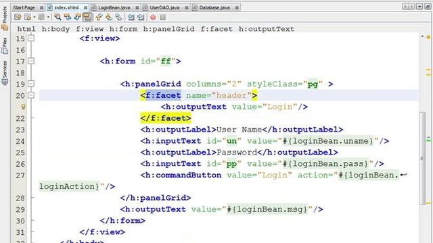Viewport: 433px width, 243px height.
Task: Switch to the Start Page tab
Action: 24,7
